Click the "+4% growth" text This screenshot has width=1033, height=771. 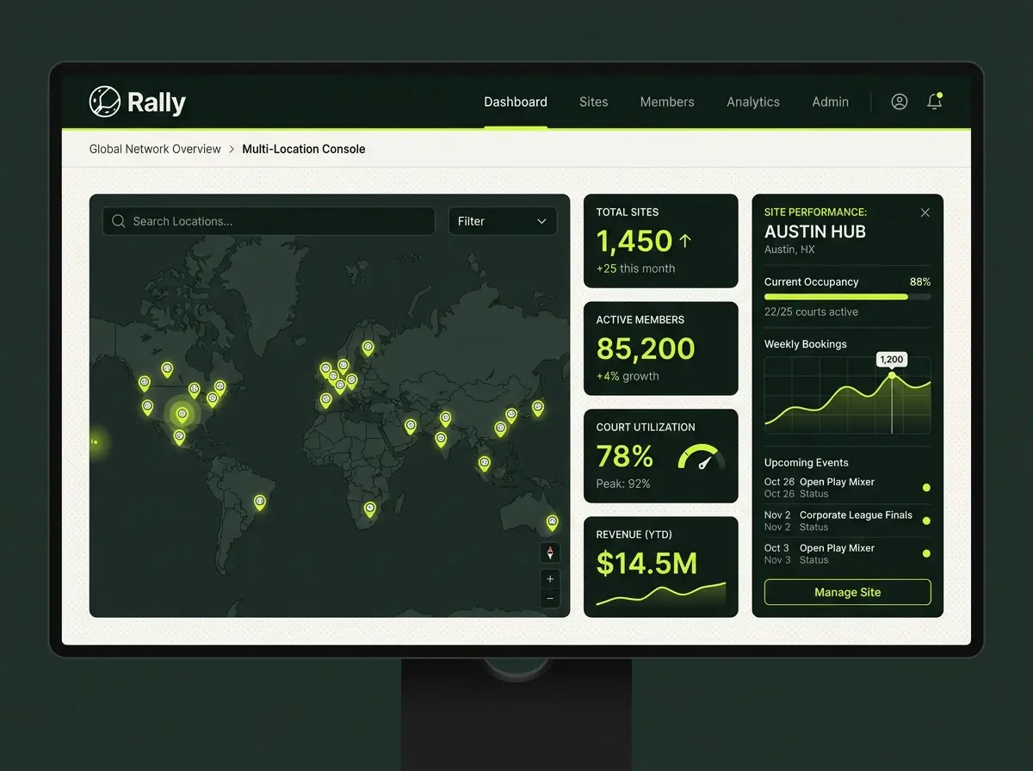tap(628, 376)
